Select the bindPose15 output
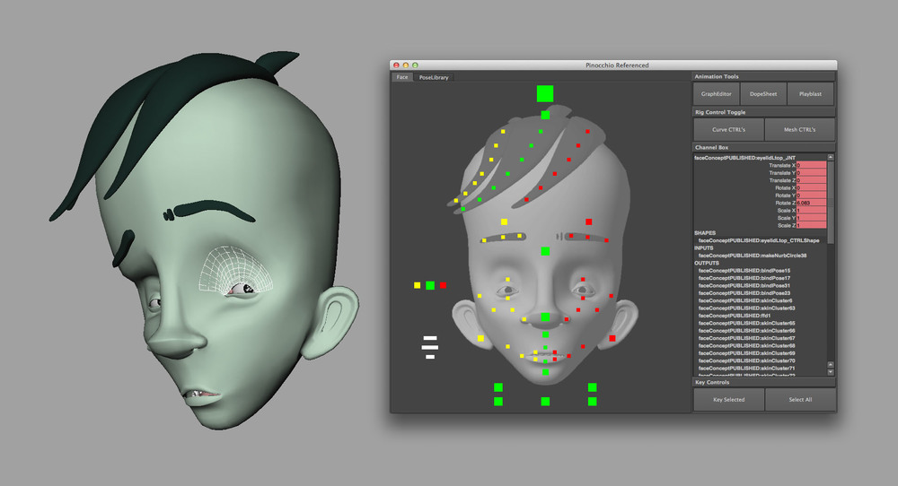The width and height of the screenshot is (898, 486). pos(744,271)
